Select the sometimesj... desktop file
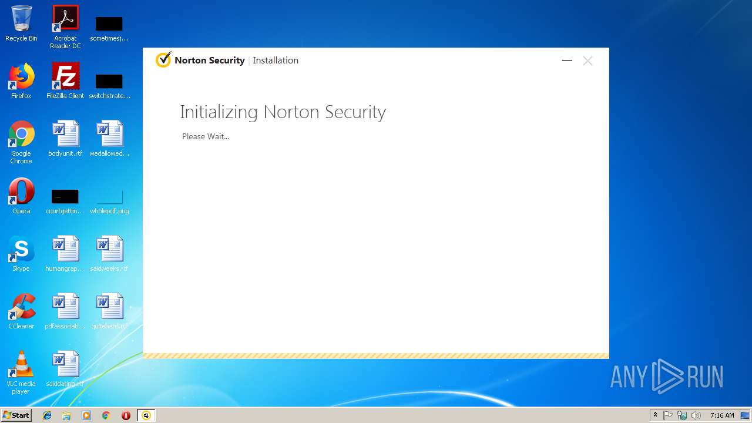This screenshot has height=423, width=752. (x=109, y=29)
